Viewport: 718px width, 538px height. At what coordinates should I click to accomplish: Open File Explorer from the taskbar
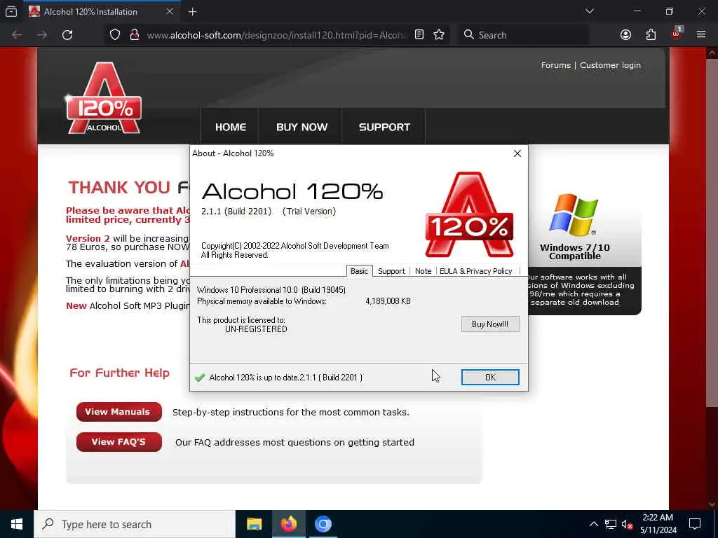pos(254,524)
